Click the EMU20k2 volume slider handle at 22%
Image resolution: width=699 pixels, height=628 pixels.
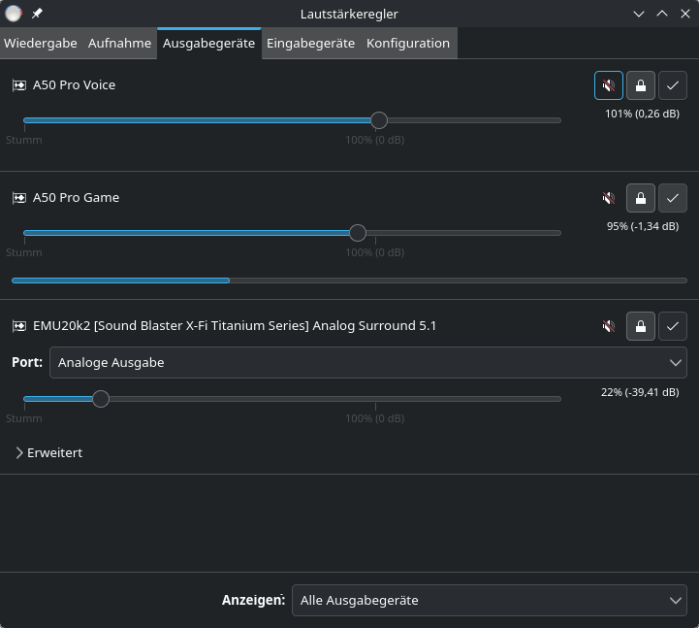[x=101, y=399]
